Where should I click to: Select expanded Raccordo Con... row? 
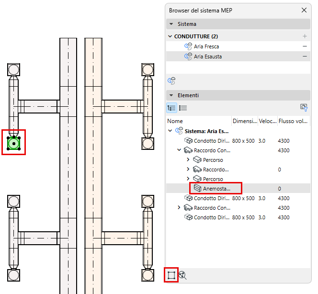tap(238, 150)
